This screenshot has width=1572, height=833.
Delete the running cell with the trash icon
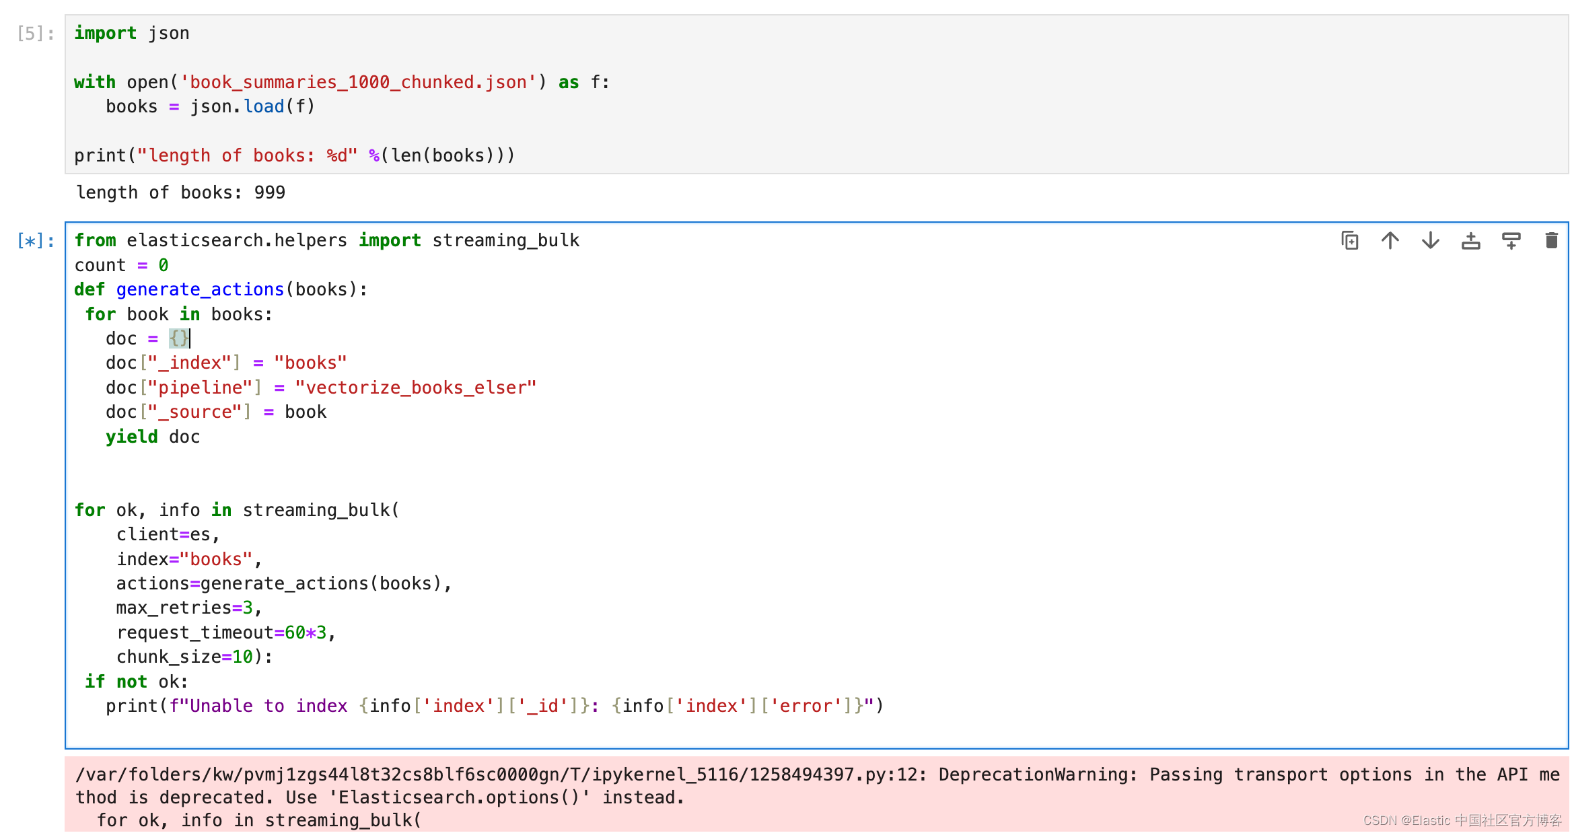pos(1551,240)
